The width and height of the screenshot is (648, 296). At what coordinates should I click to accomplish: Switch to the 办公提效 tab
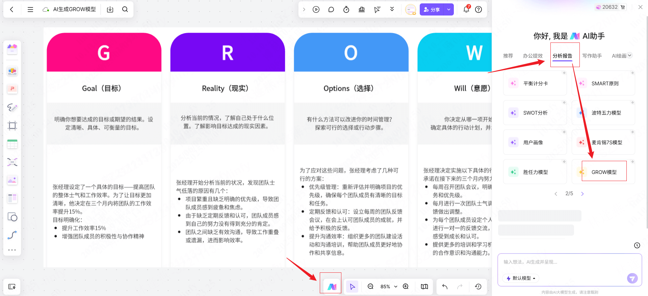pyautogui.click(x=533, y=56)
